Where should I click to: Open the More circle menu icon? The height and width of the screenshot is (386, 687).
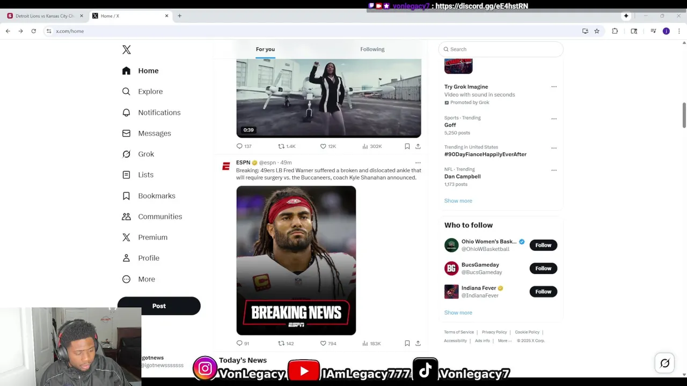click(126, 279)
